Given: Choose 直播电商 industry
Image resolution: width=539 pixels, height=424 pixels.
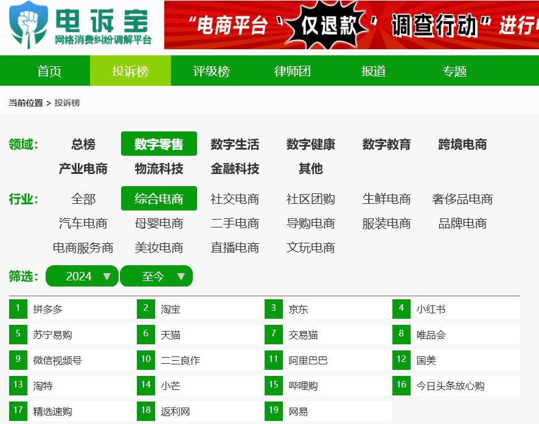Looking at the screenshot, I should pyautogui.click(x=235, y=248).
